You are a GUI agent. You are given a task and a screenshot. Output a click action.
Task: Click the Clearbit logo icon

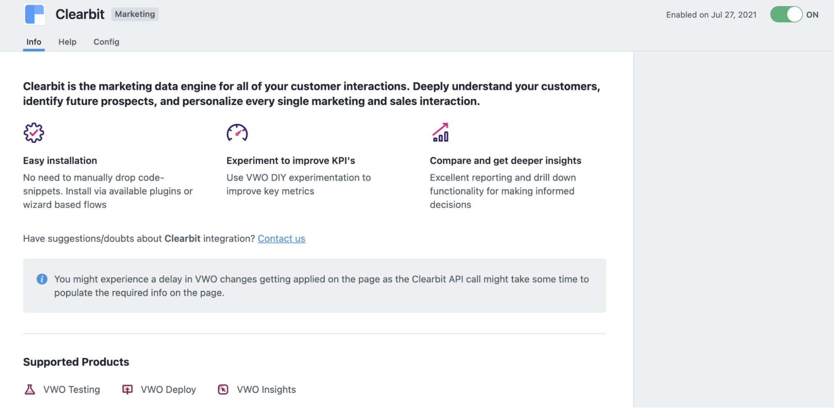[34, 14]
